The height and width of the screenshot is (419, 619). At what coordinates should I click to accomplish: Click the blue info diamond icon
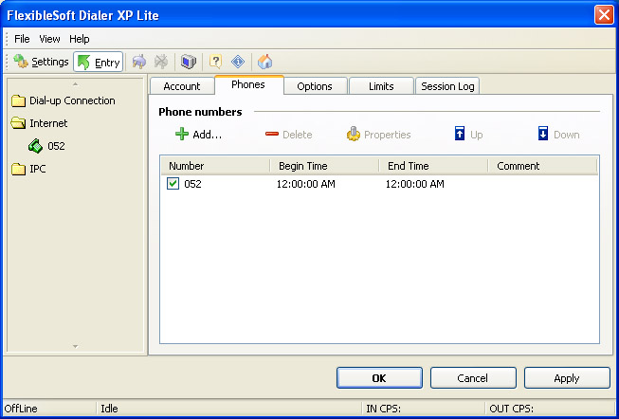coord(238,62)
